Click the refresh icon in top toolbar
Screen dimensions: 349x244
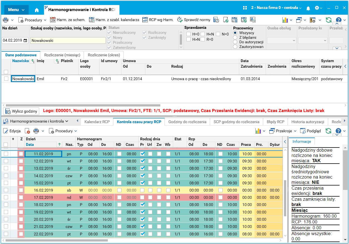[x=329, y=20]
